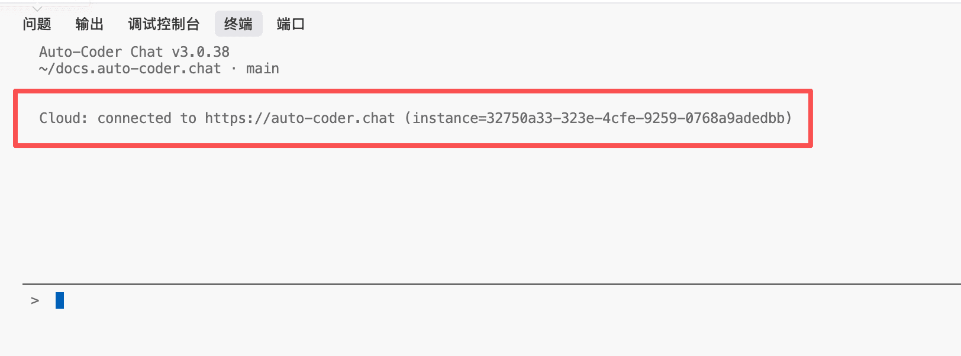Image resolution: width=961 pixels, height=356 pixels.
Task: Click the Cloud: status label
Action: (63, 118)
